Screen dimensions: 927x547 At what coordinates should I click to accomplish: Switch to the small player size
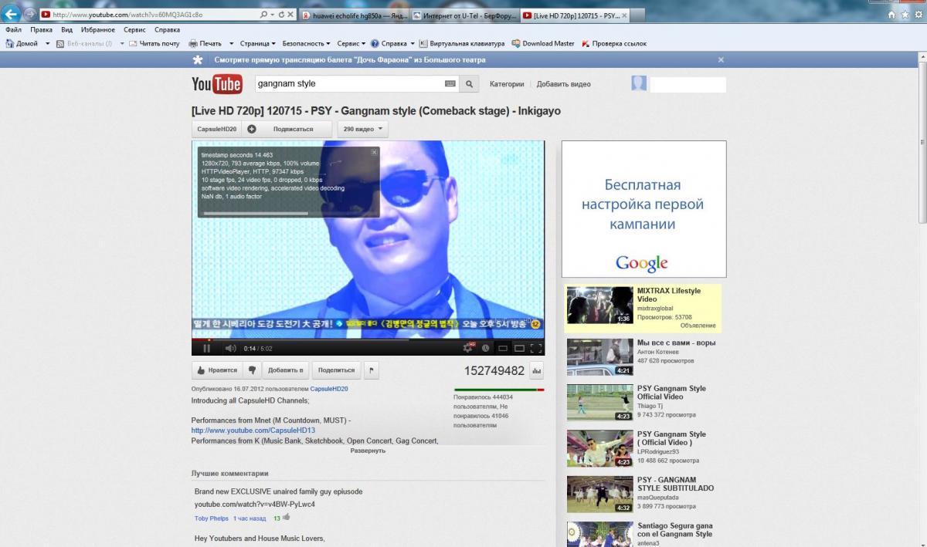pyautogui.click(x=502, y=349)
